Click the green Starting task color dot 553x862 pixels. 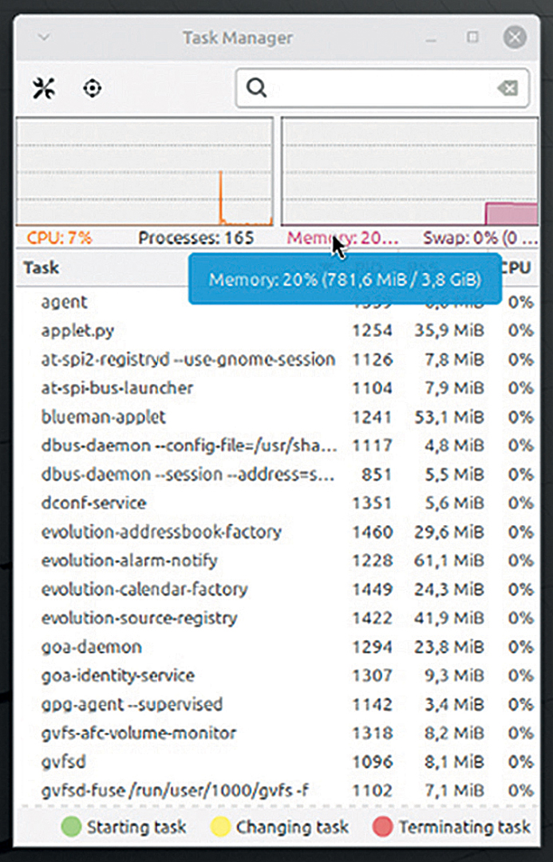(x=72, y=826)
